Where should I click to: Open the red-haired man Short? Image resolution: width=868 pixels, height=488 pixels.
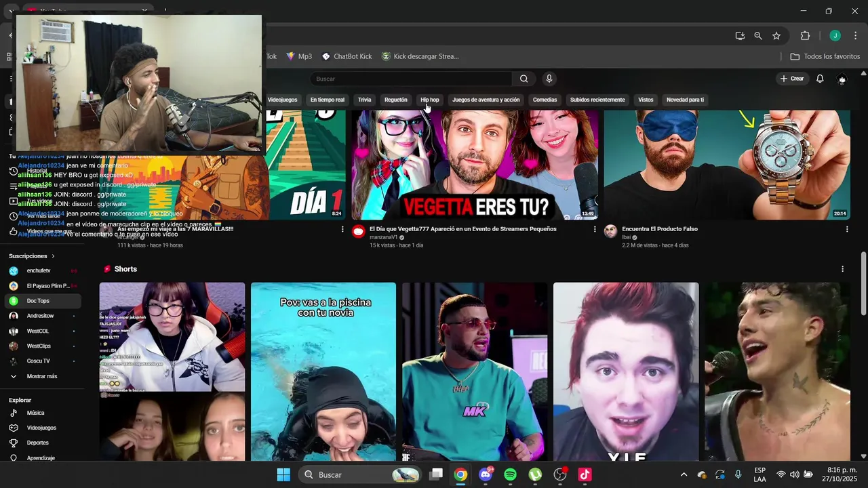pos(626,371)
